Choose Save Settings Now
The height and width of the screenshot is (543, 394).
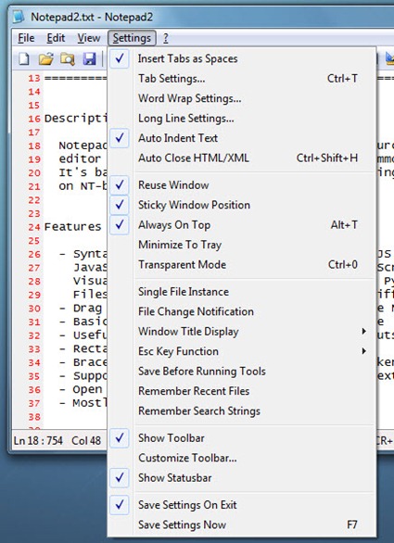click(242, 524)
